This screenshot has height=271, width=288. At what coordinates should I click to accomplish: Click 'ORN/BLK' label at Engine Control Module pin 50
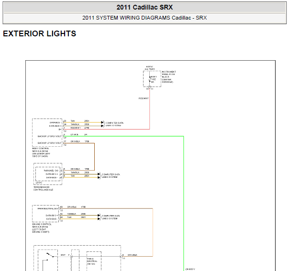(72, 207)
